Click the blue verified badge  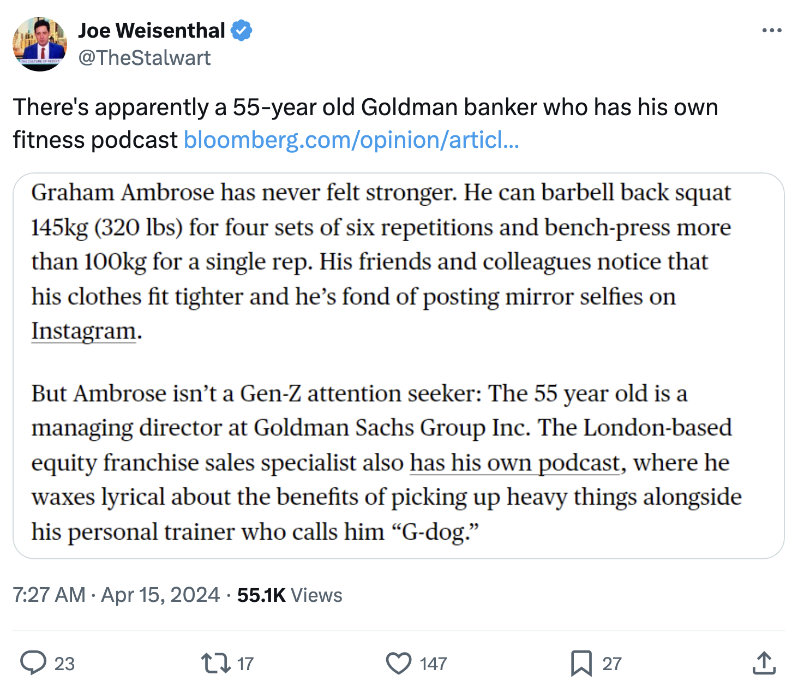[241, 31]
